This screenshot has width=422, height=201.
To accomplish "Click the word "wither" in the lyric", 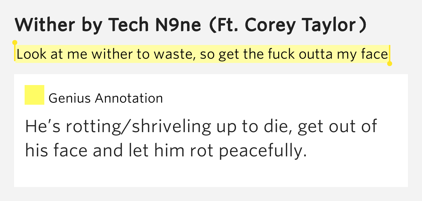I will [111, 54].
